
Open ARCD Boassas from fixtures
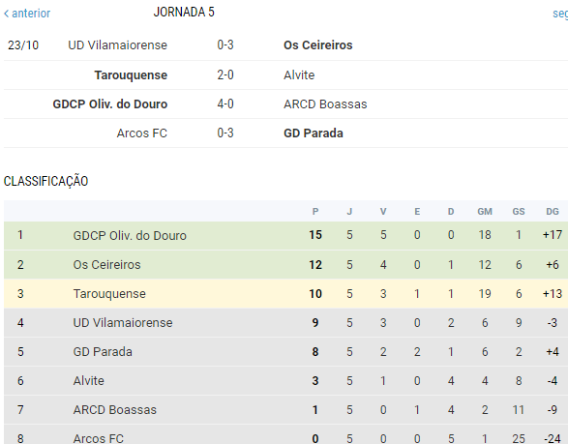tap(325, 104)
